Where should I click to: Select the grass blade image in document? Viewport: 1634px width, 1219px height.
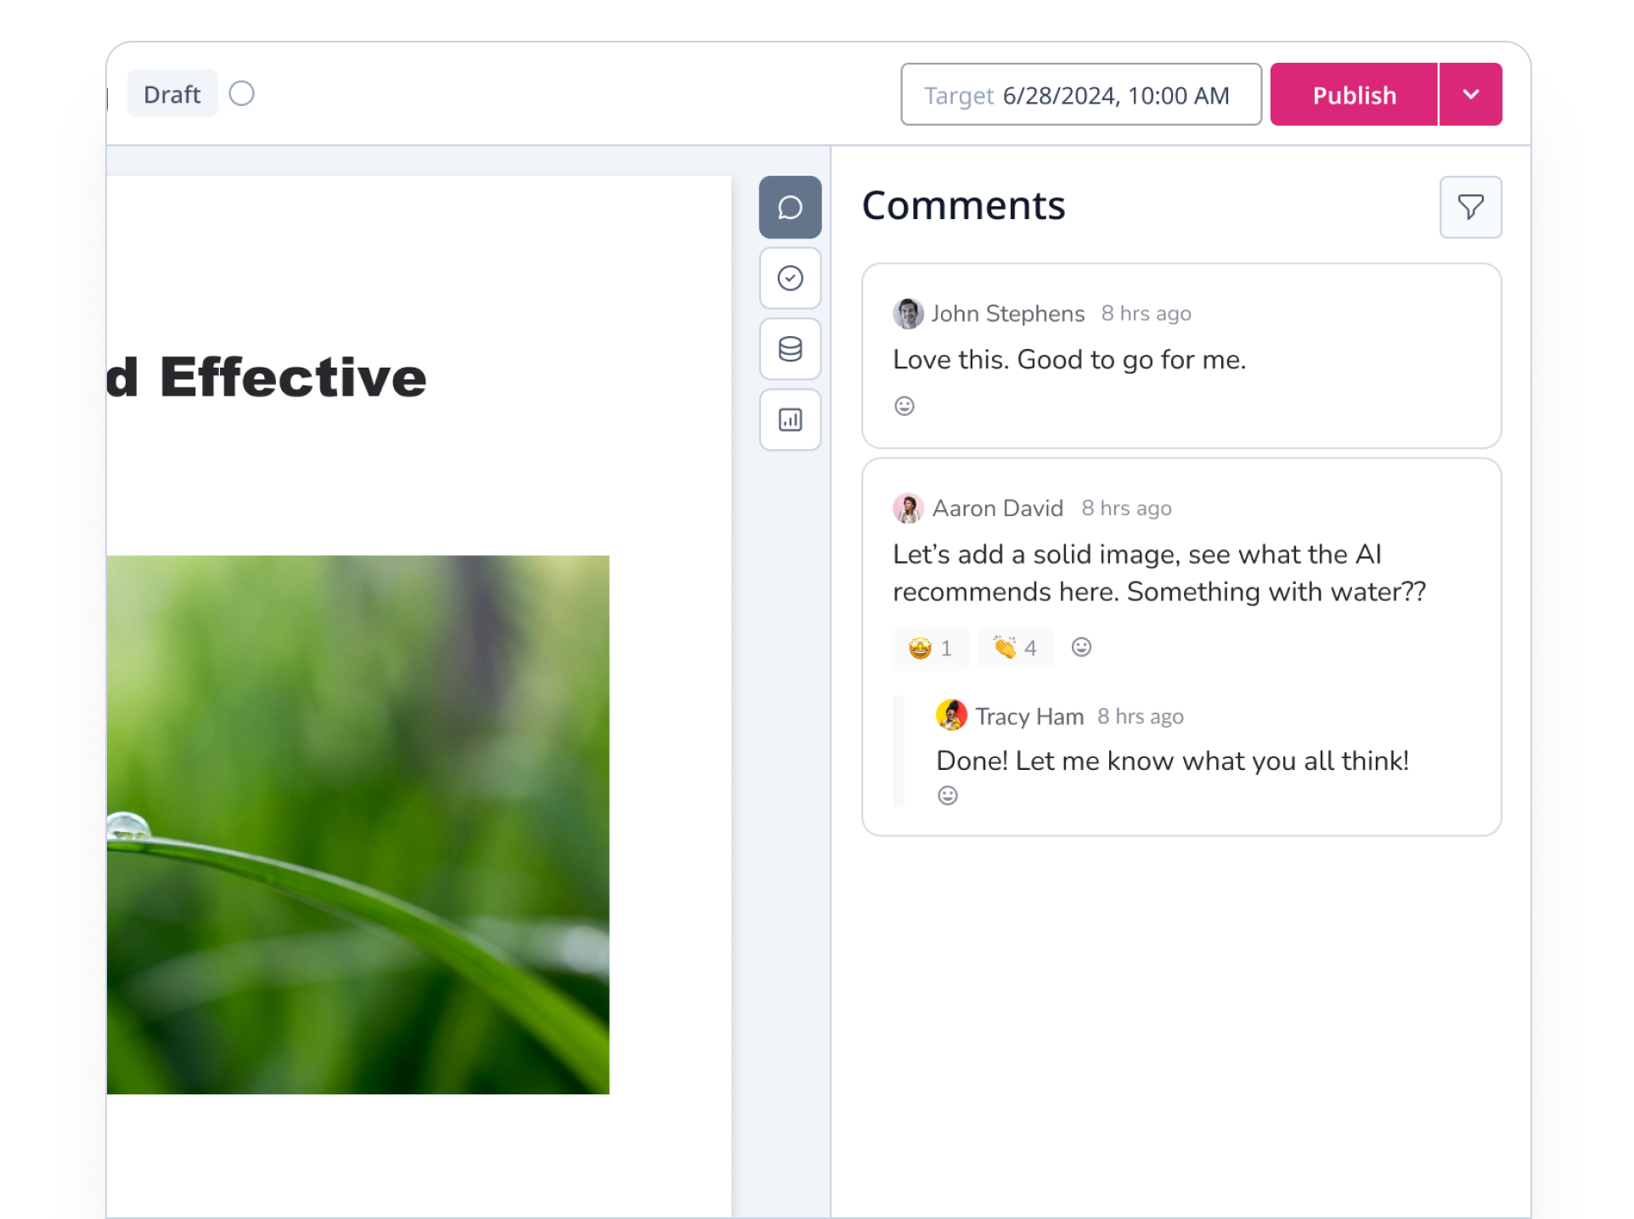(358, 823)
